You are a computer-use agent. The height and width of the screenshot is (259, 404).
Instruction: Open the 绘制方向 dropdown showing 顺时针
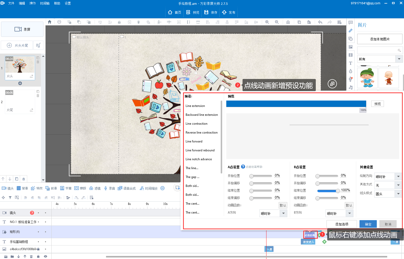[388, 176]
